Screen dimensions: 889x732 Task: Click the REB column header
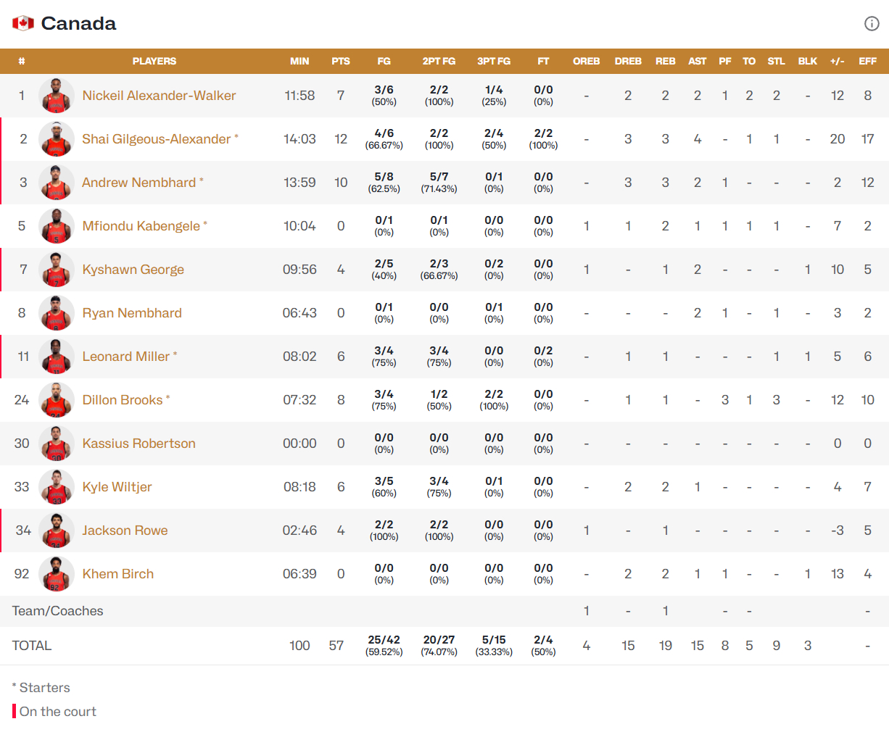coord(665,62)
